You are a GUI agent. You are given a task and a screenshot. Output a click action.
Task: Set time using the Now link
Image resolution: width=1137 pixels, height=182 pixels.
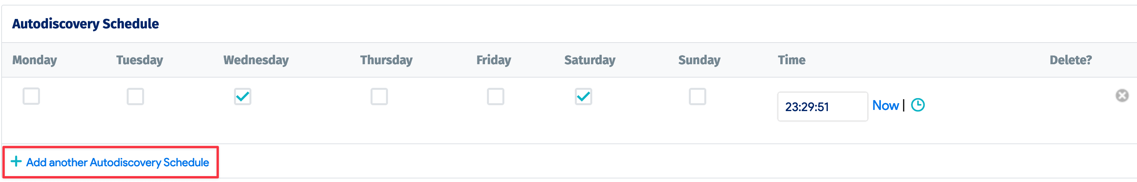(885, 106)
